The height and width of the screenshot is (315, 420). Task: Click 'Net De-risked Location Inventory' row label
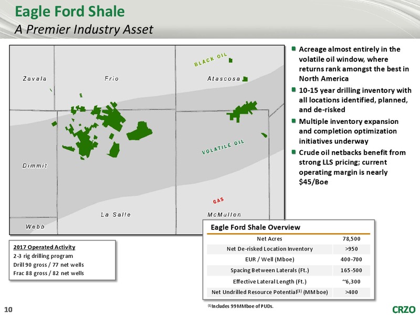(270, 249)
